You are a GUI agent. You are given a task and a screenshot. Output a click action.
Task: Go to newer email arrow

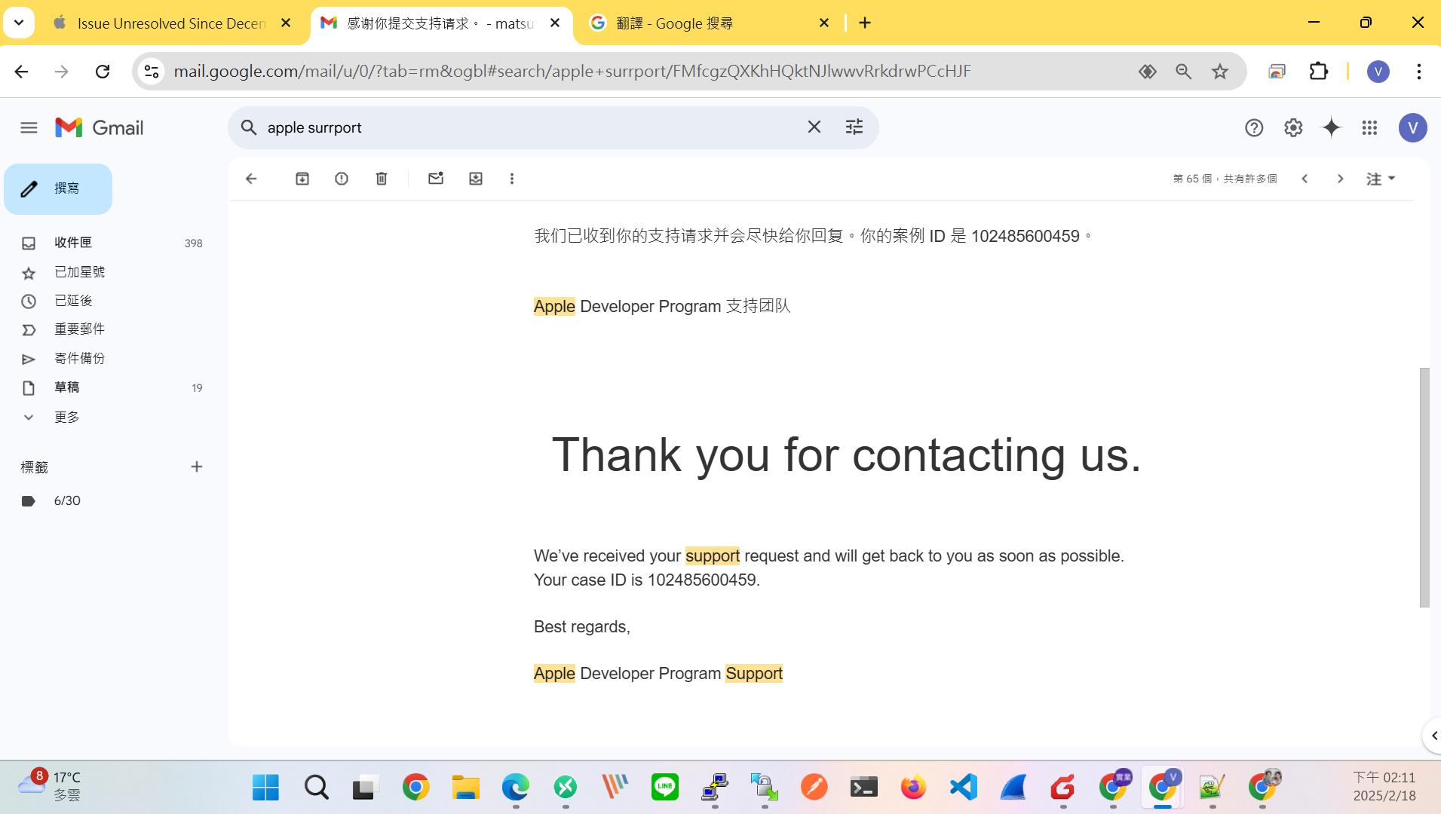pyautogui.click(x=1305, y=179)
